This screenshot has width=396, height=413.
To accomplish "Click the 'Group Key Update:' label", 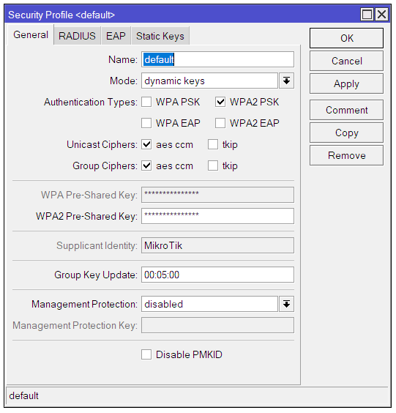I will tap(96, 275).
